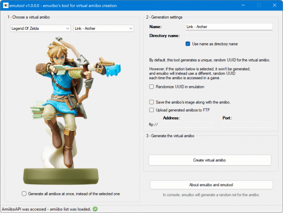
Task: Click the 'By default, this tool generates' text
Action: (x=210, y=60)
